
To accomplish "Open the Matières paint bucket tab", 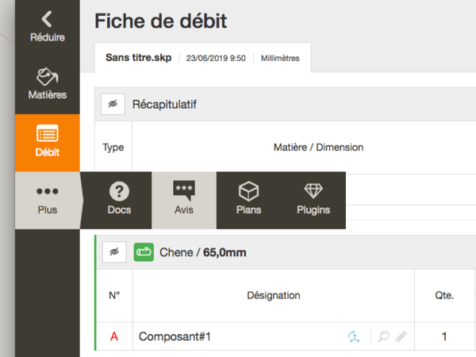I will (48, 84).
